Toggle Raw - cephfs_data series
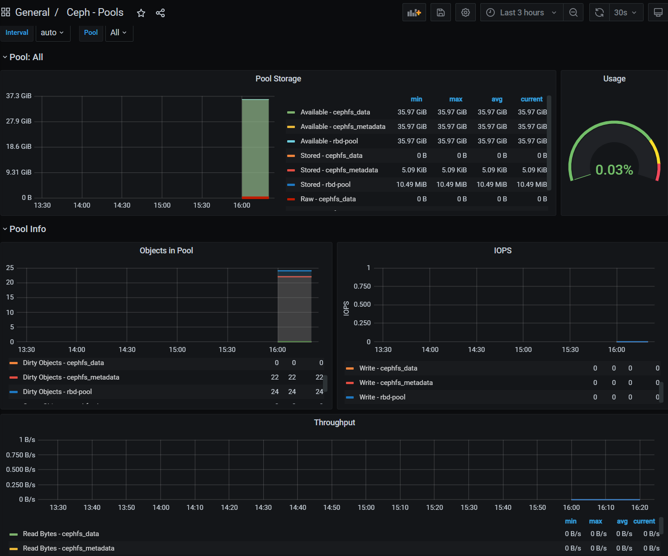The image size is (668, 556). [x=328, y=199]
